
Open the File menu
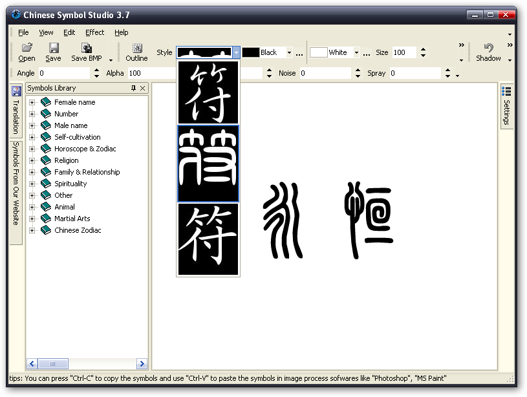click(23, 32)
